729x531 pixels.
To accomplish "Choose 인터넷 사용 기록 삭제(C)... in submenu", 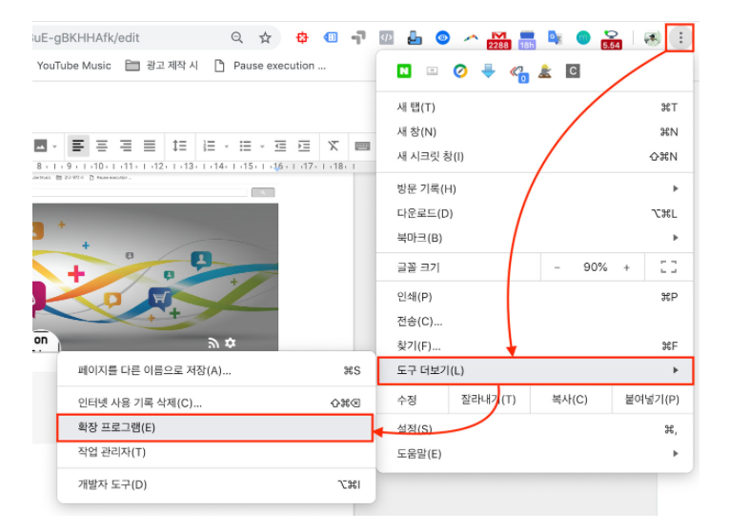I will click(216, 403).
